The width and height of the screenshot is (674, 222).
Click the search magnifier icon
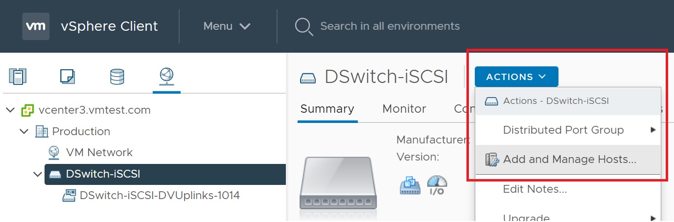303,26
